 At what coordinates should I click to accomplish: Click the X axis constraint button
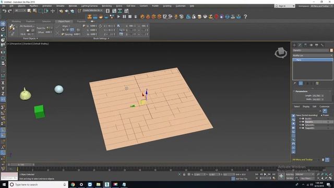tap(3, 83)
